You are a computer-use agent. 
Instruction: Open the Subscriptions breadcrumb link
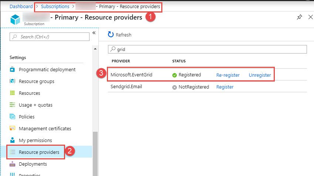(55, 6)
